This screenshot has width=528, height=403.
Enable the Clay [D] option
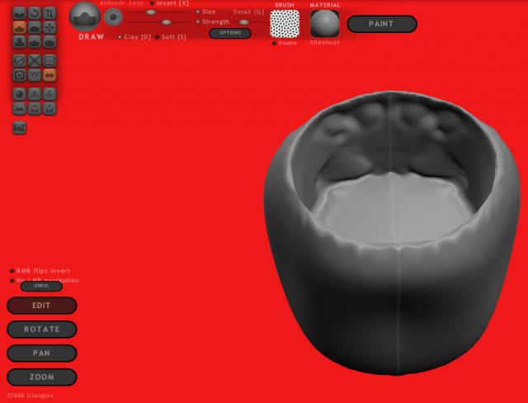[x=120, y=37]
